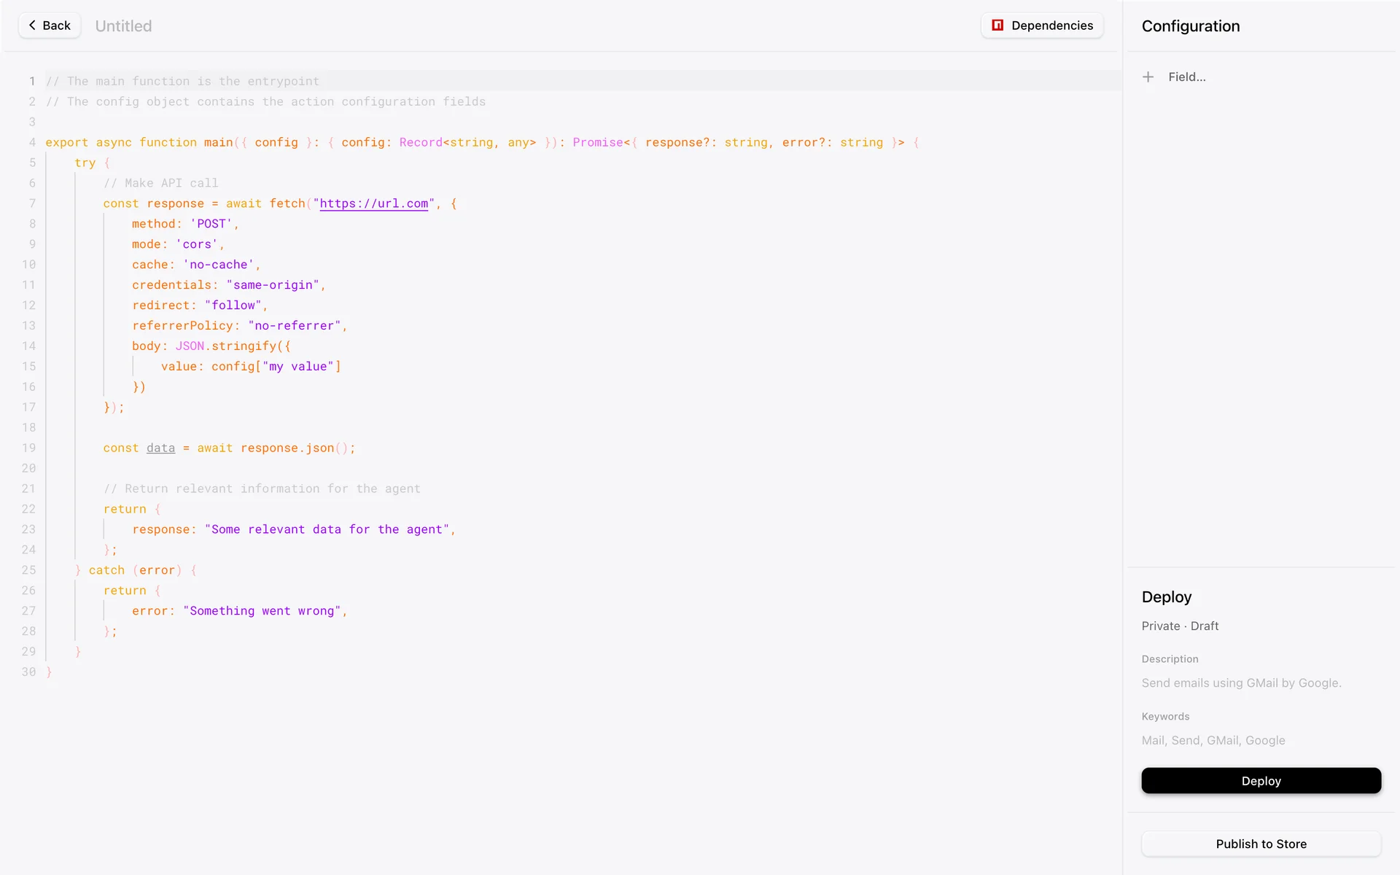Image resolution: width=1400 pixels, height=875 pixels.
Task: Click Publish to Store button
Action: click(x=1261, y=844)
